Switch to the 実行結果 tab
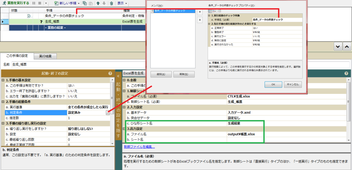The width and height of the screenshot is (352, 170). click(x=45, y=56)
